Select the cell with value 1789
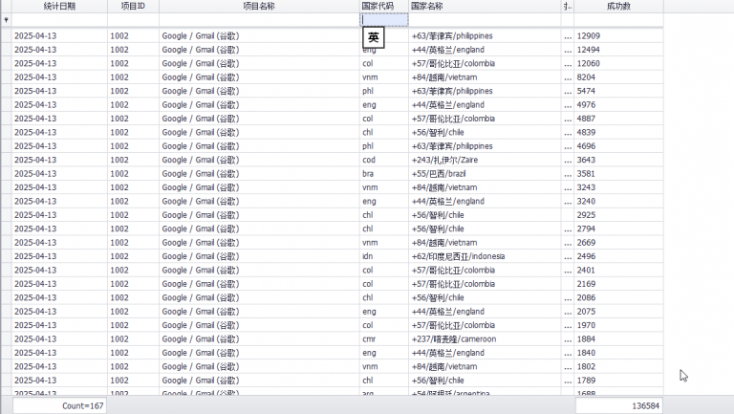The image size is (734, 414). tap(618, 381)
